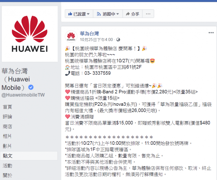Click the large Huawei logo profile picture
Screen dimensions: 217x180
30,34
